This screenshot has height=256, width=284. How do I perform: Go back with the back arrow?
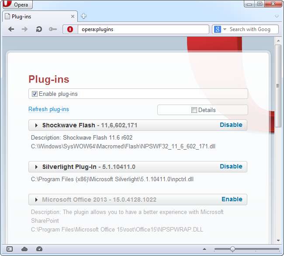point(11,29)
